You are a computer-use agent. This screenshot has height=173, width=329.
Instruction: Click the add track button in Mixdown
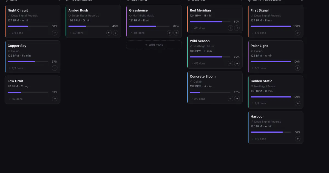[154, 45]
